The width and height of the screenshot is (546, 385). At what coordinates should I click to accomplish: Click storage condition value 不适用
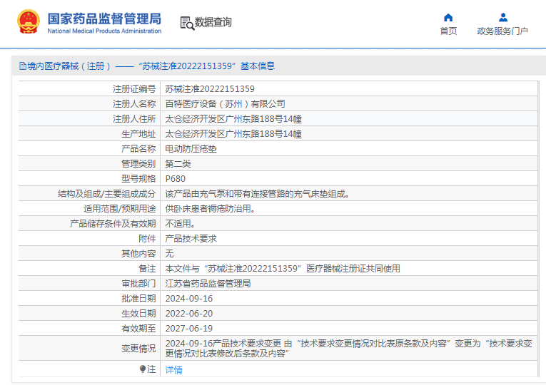point(180,224)
